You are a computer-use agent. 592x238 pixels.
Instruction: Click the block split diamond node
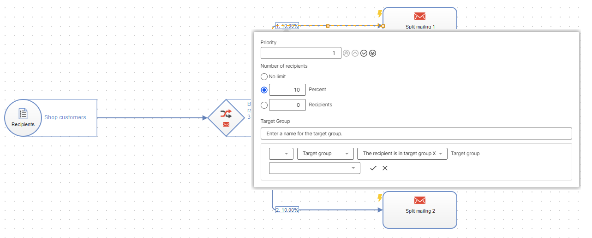[226, 118]
